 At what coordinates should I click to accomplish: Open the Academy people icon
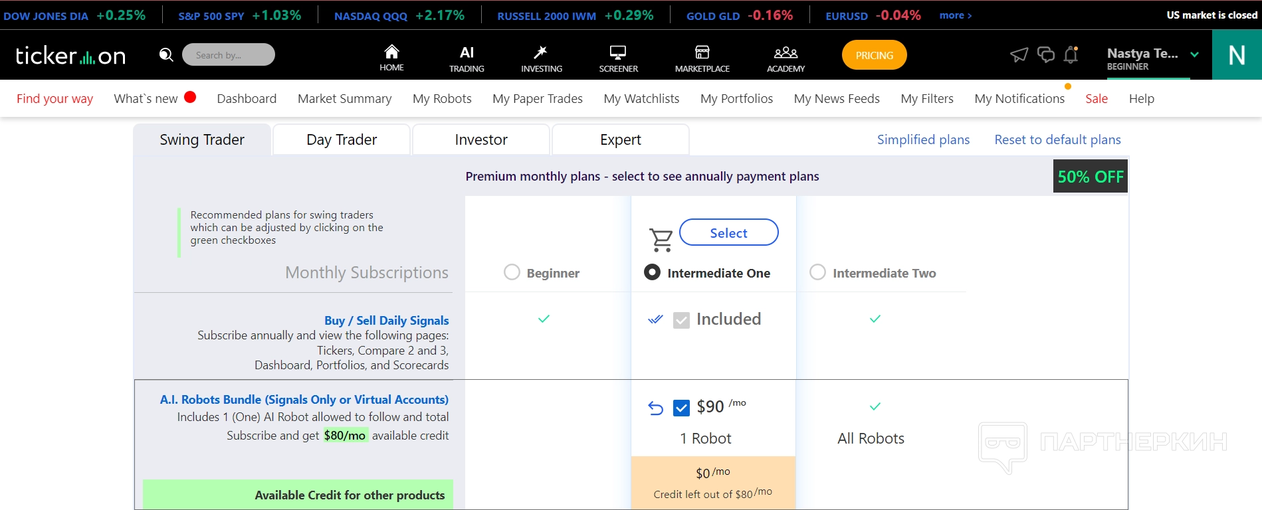pos(786,52)
